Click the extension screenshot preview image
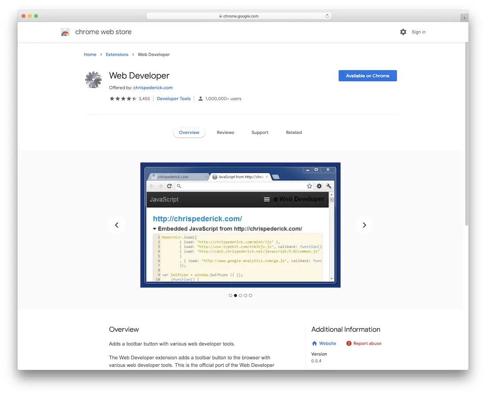Screen dimensions: 486x395 pyautogui.click(x=240, y=225)
